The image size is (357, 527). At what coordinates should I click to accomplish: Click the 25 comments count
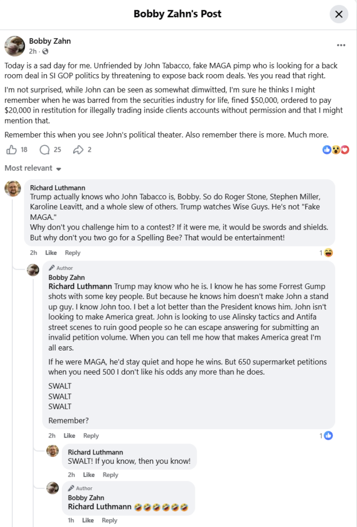click(56, 150)
